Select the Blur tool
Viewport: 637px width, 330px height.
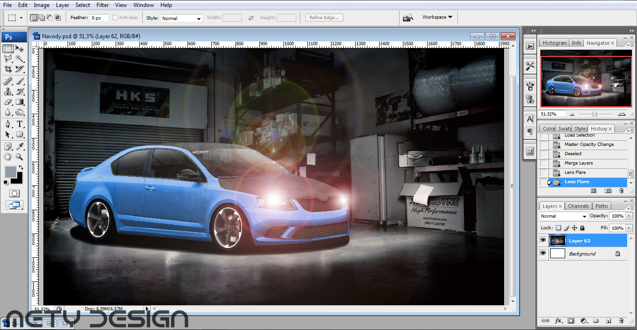click(8, 112)
